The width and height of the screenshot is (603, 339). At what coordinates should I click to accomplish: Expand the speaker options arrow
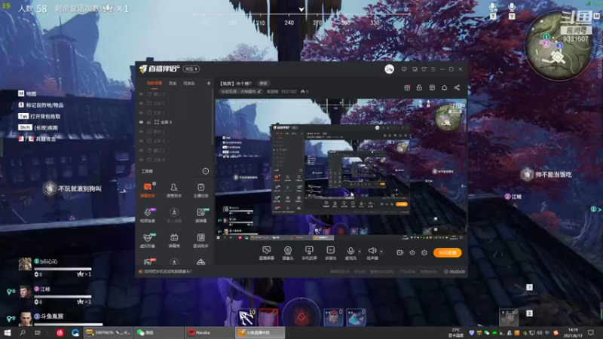click(381, 252)
